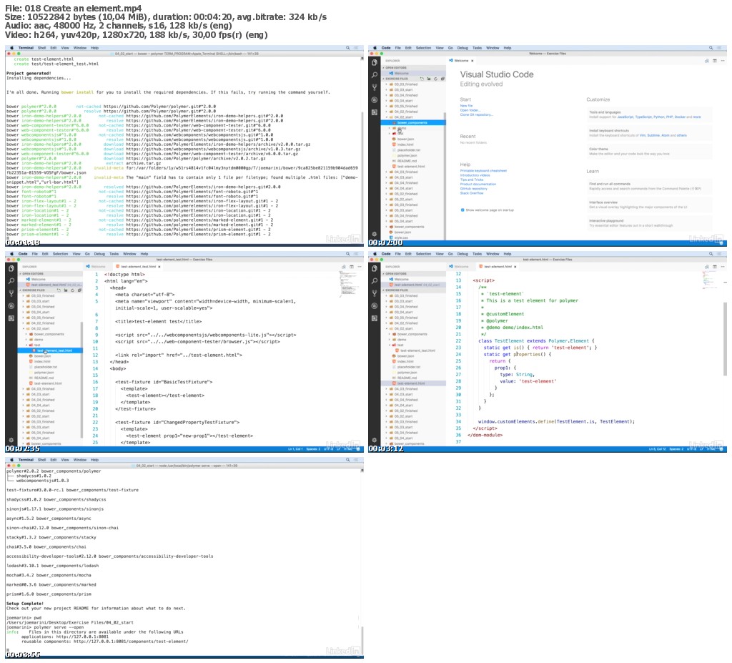Click Collapse All icon in Welcome window explorer header
Image resolution: width=732 pixels, height=663 pixels.
coord(442,79)
